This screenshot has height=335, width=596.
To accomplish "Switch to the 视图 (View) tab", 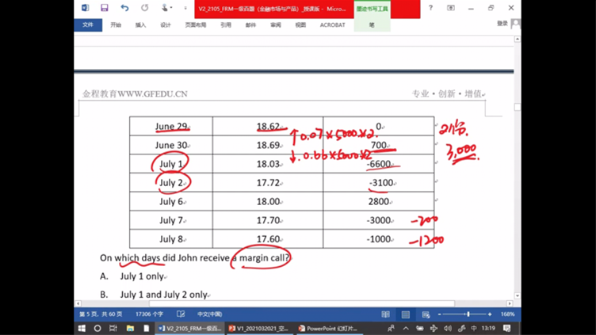I will coord(300,25).
